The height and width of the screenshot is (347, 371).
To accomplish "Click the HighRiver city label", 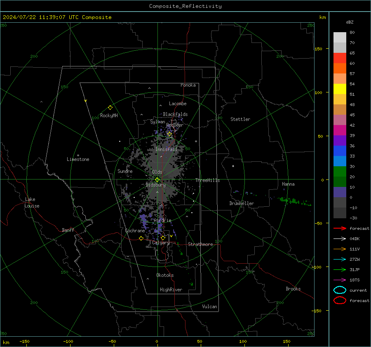I will (171, 290).
